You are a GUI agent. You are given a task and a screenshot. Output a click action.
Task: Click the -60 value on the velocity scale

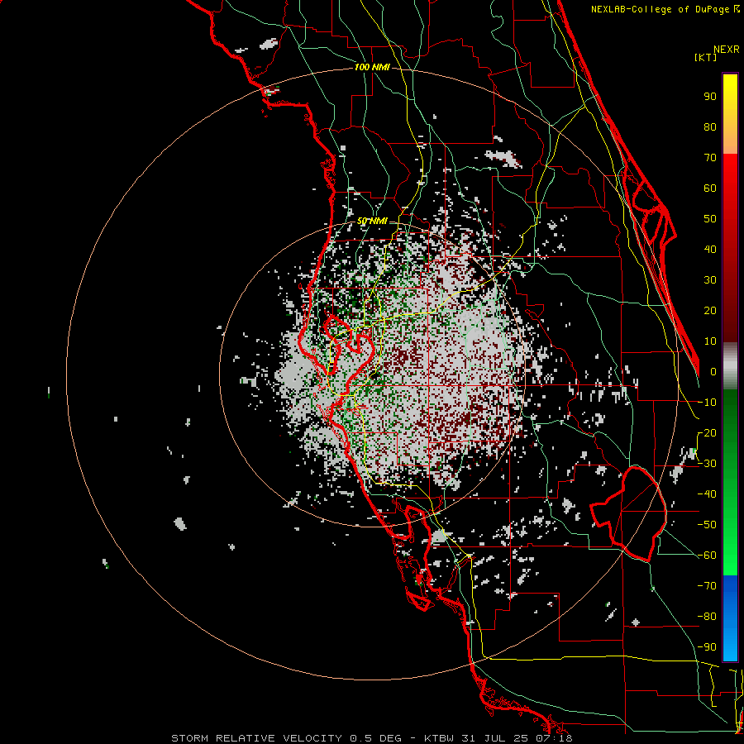(707, 556)
